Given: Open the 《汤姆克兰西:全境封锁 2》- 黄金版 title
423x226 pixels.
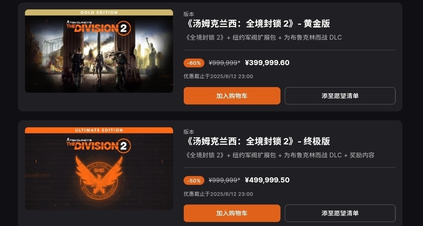Looking at the screenshot, I should 257,24.
